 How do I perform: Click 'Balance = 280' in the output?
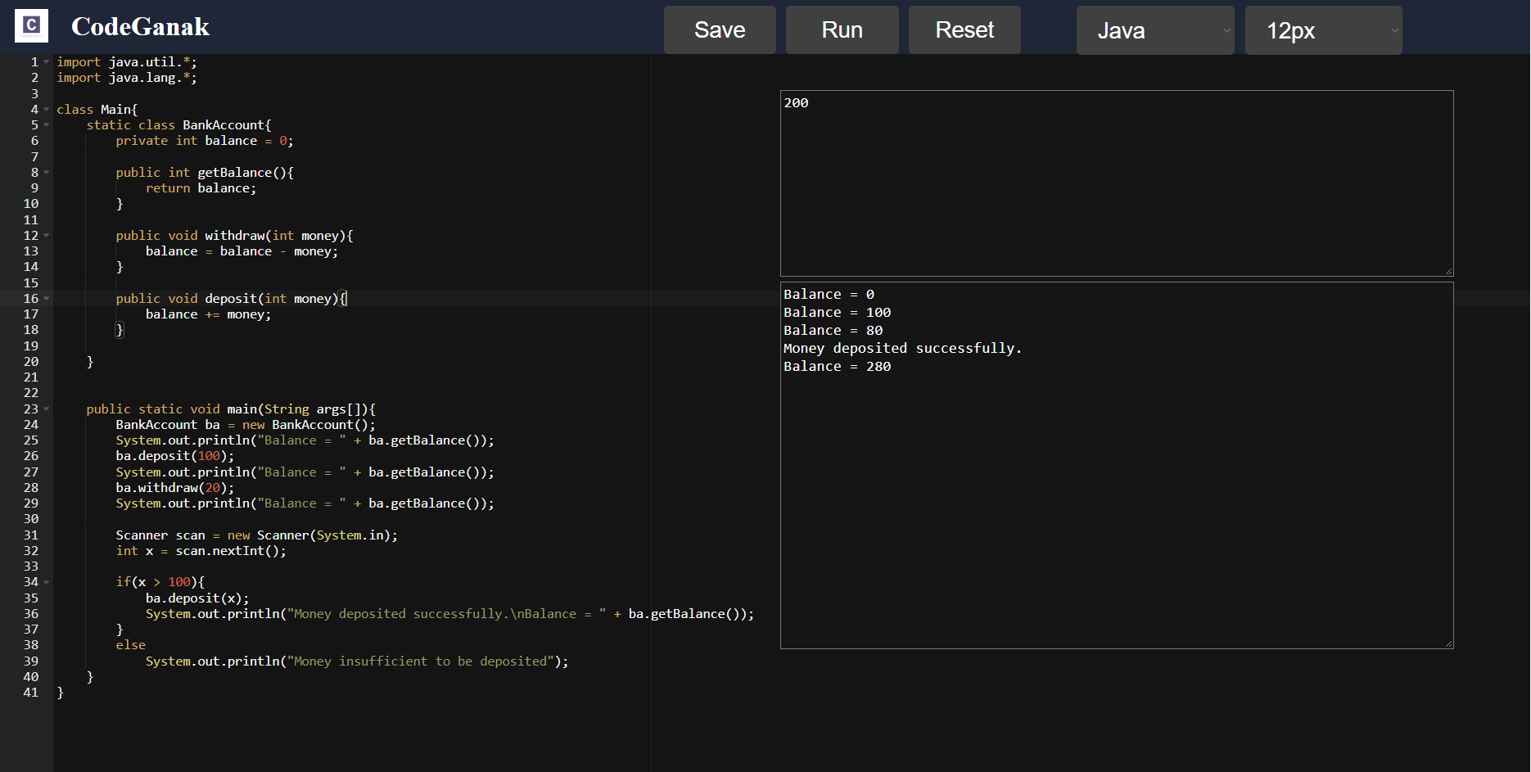(837, 367)
